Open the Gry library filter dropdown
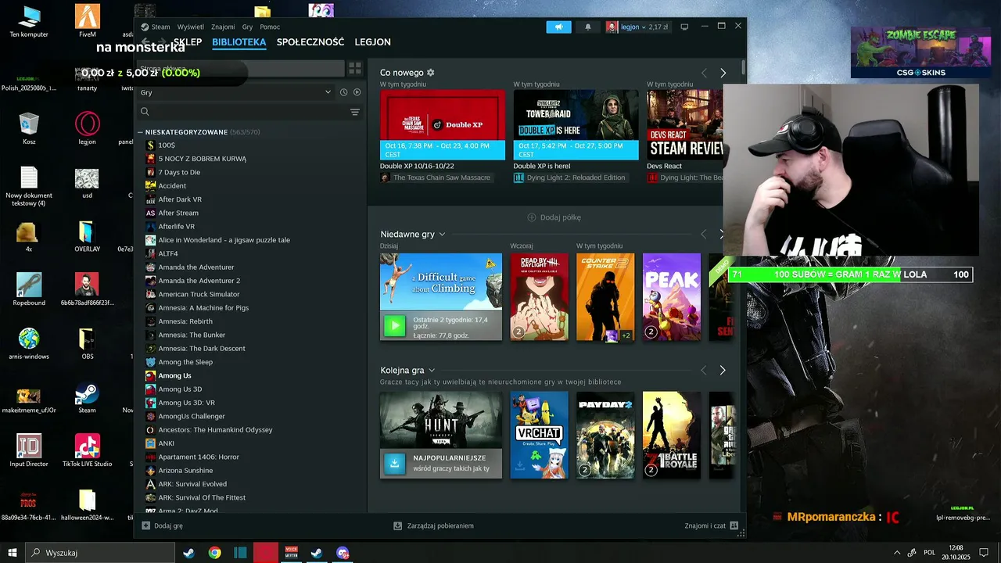 [x=235, y=92]
